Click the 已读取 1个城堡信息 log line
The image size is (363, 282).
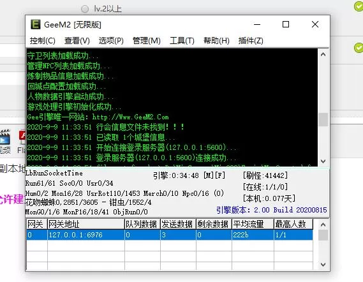tap(101, 137)
